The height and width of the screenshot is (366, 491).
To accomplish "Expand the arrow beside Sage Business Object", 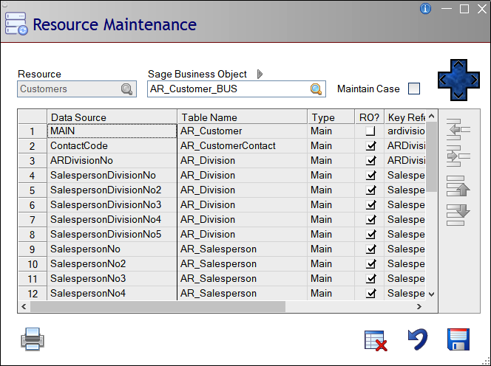I will coord(260,74).
